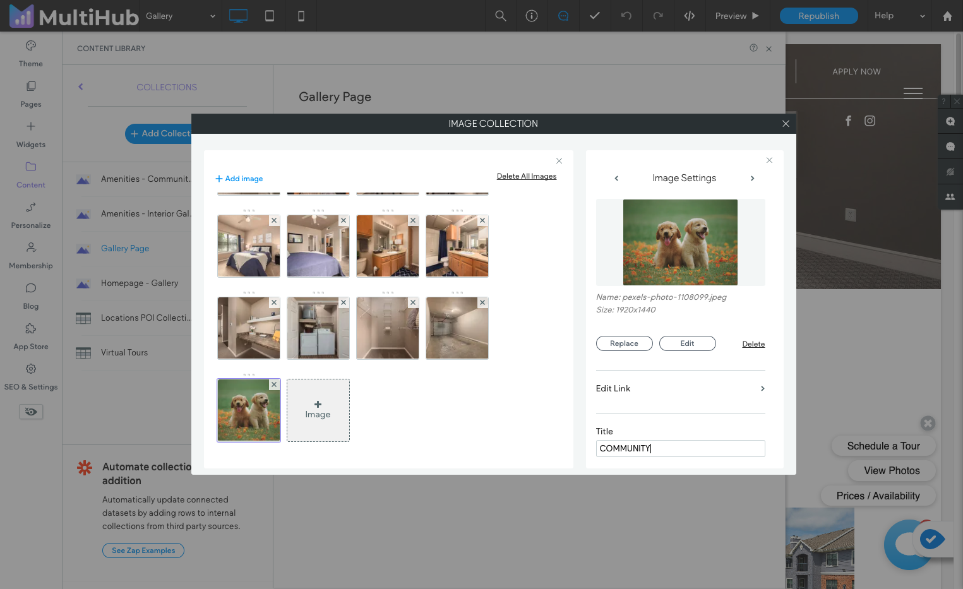The height and width of the screenshot is (589, 963).
Task: Select Gallery Page collection
Action: click(125, 249)
